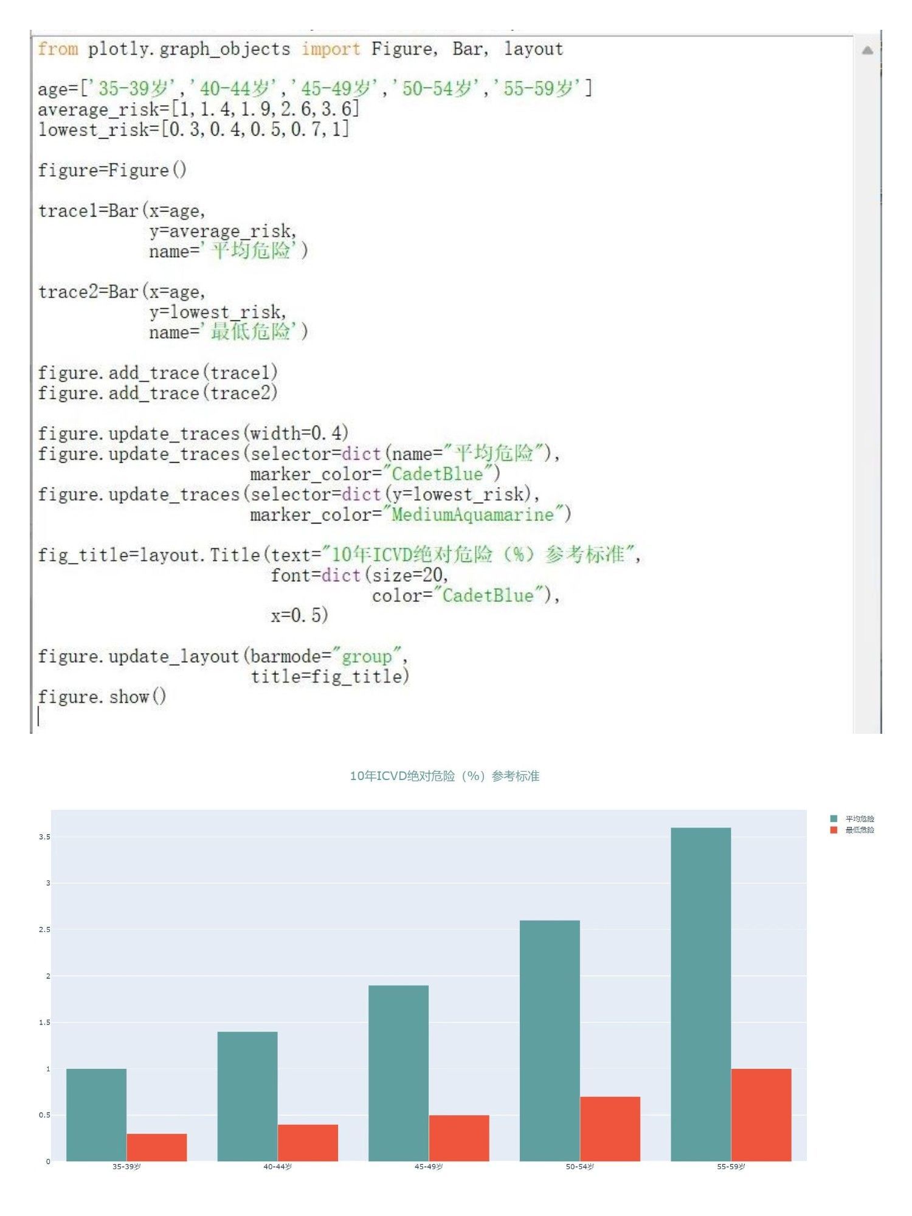The image size is (912, 1216).
Task: Pick the teal bar for 40-44岁
Action: click(247, 1096)
